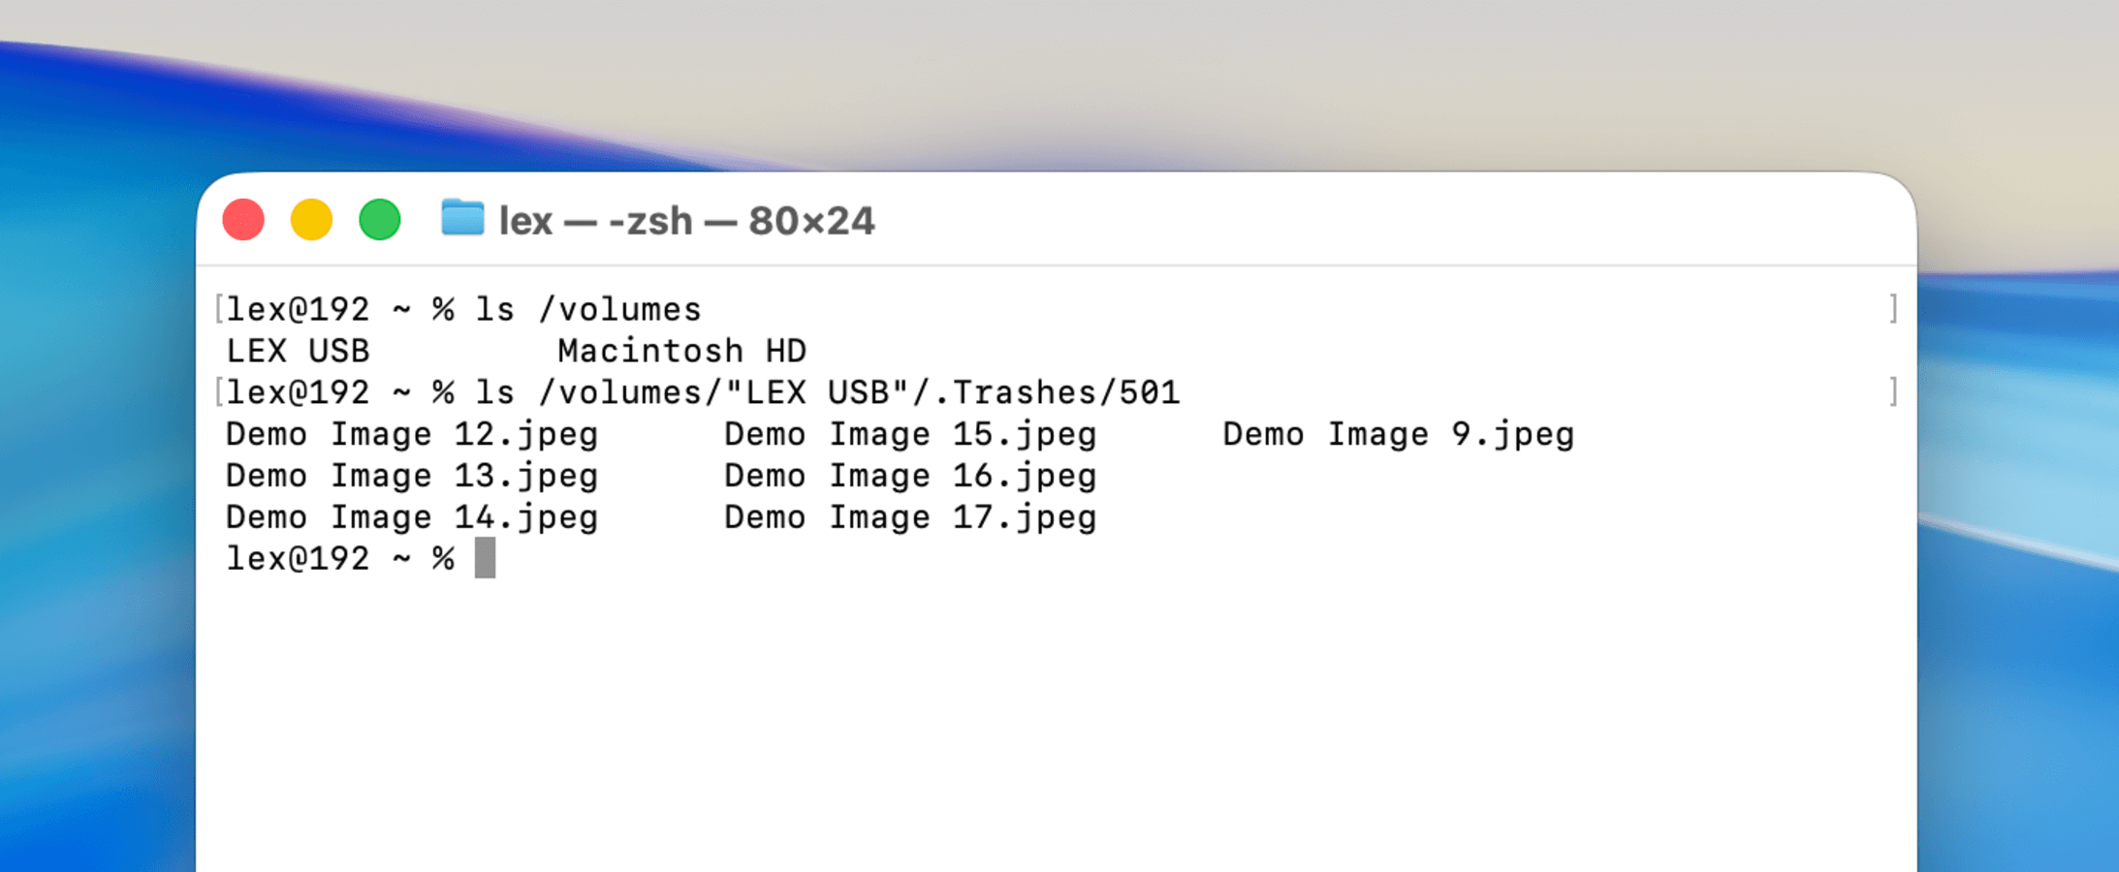Click the 'LEX USB' volume name
Screen dimensions: 2119x872
(x=298, y=350)
